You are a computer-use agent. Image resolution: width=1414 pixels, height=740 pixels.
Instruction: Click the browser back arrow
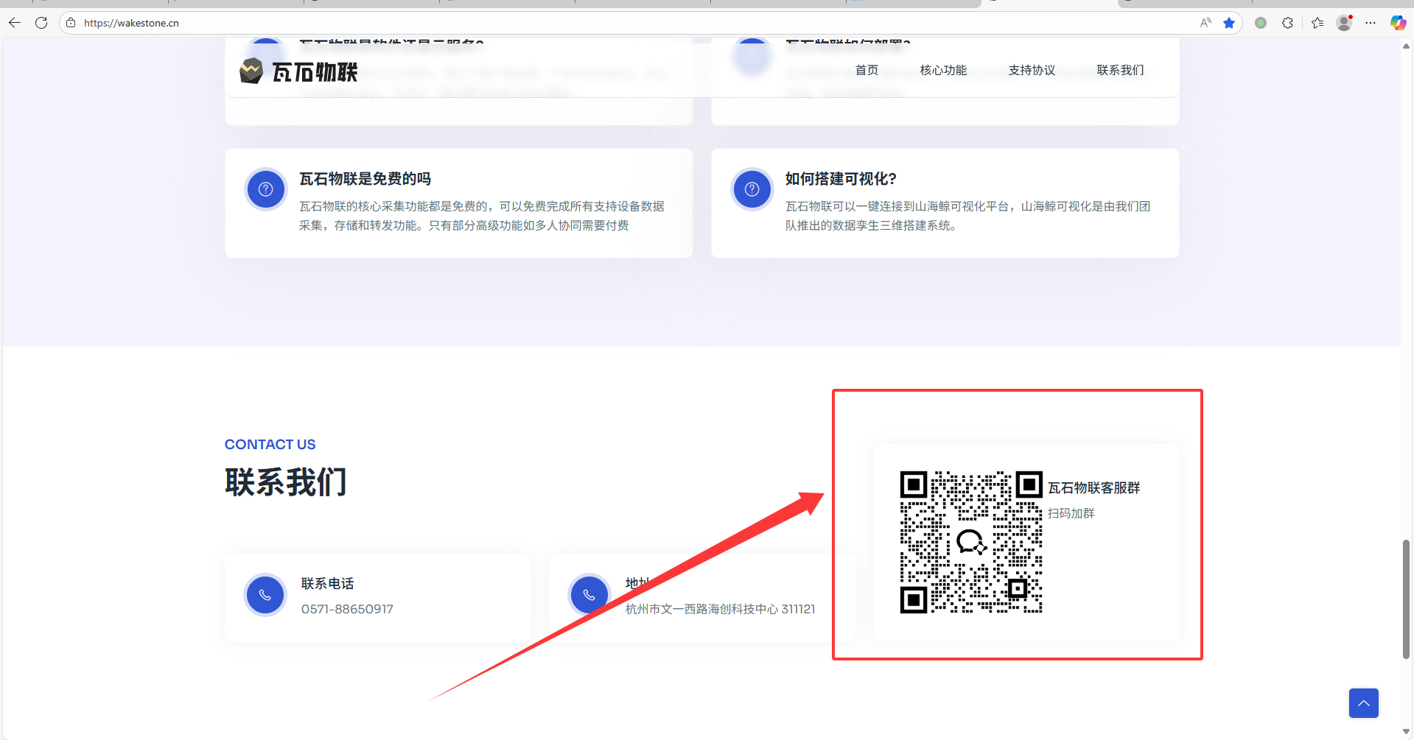coord(15,23)
